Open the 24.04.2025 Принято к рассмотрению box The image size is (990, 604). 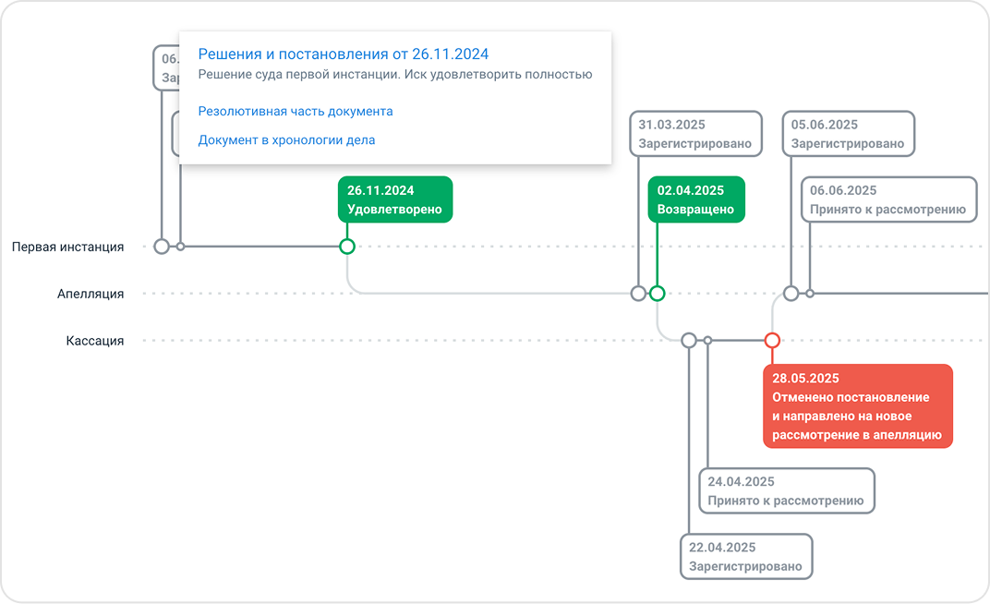coord(786,491)
